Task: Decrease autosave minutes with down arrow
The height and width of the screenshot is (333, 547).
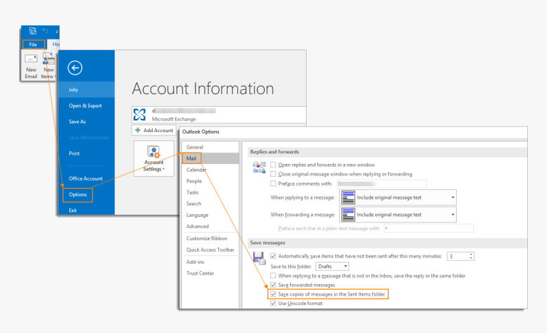Action: tap(471, 259)
